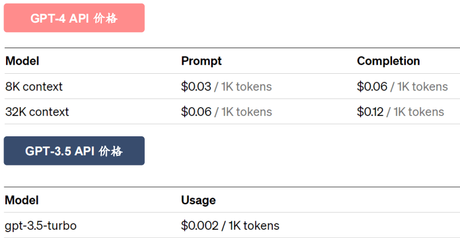
Task: Click the 价格 text in the dark blue button
Action: (111, 151)
